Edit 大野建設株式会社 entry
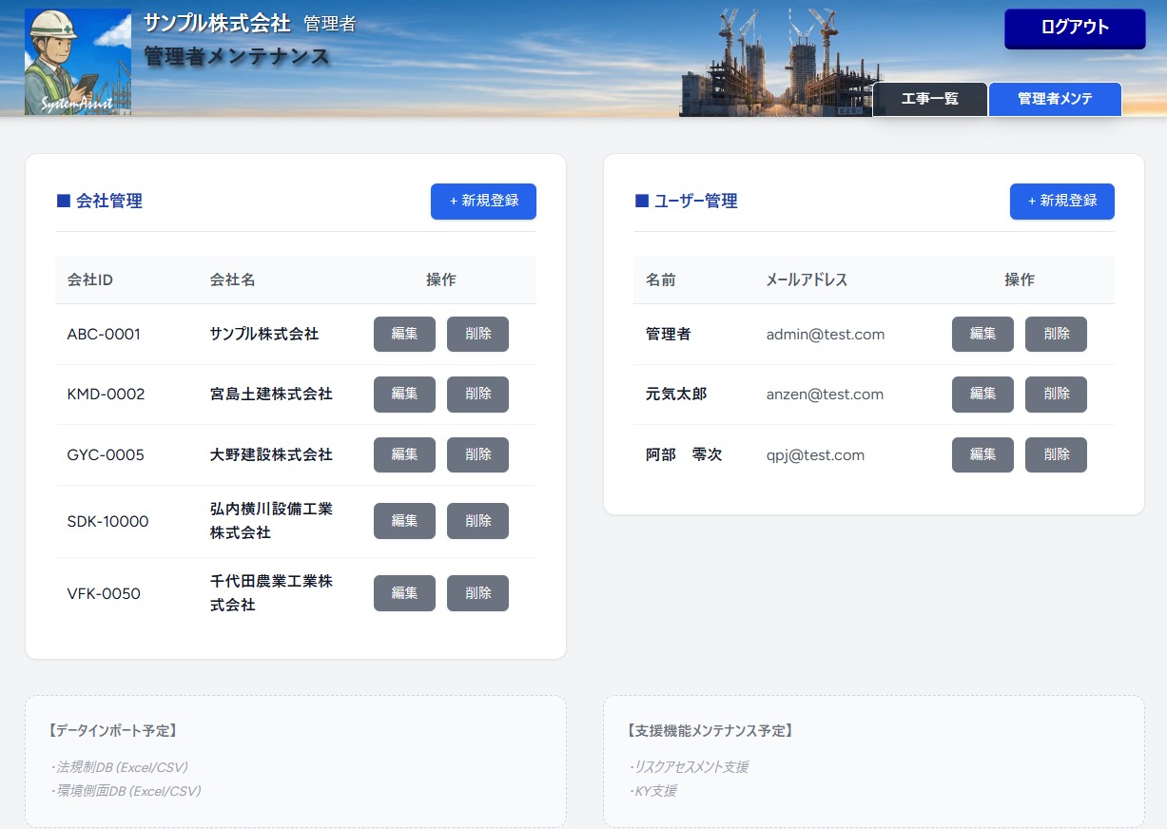Screen dimensions: 1167x829 404,455
